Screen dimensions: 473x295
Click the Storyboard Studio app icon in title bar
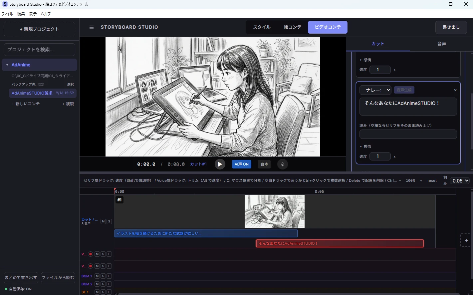5,4
